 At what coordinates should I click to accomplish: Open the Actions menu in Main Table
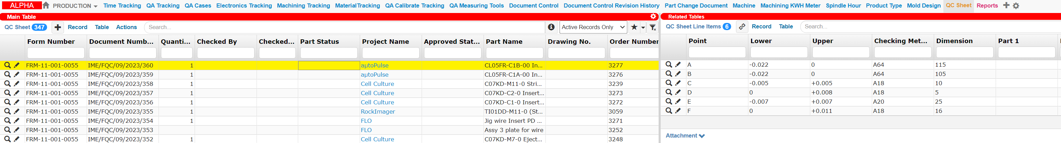click(127, 27)
